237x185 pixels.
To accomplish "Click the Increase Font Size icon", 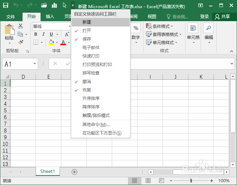I will click(67, 34).
